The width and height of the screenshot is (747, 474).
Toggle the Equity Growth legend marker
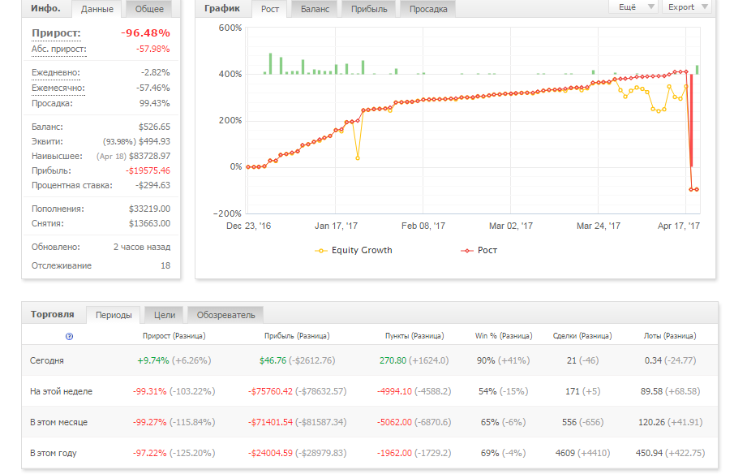tap(320, 251)
